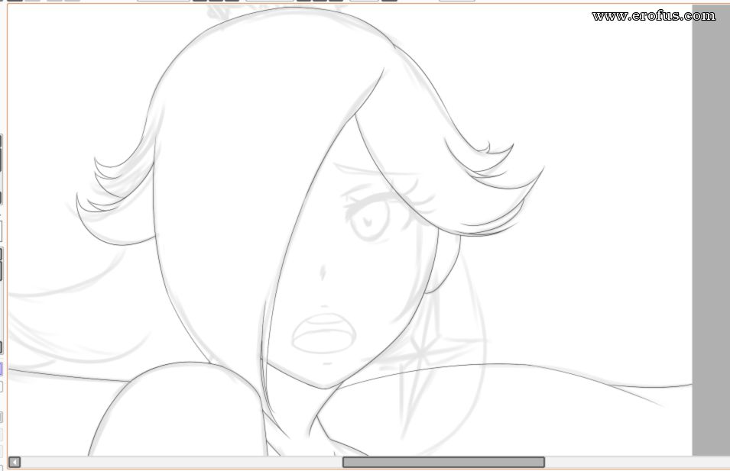Click the Undo button at the toolbar's far left
This screenshot has height=471, width=730.
point(15,0)
